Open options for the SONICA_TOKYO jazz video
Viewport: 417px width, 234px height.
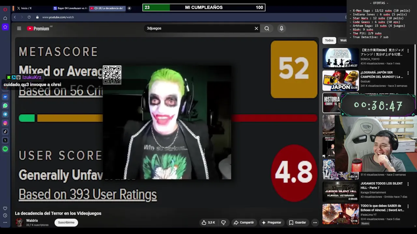[408, 51]
